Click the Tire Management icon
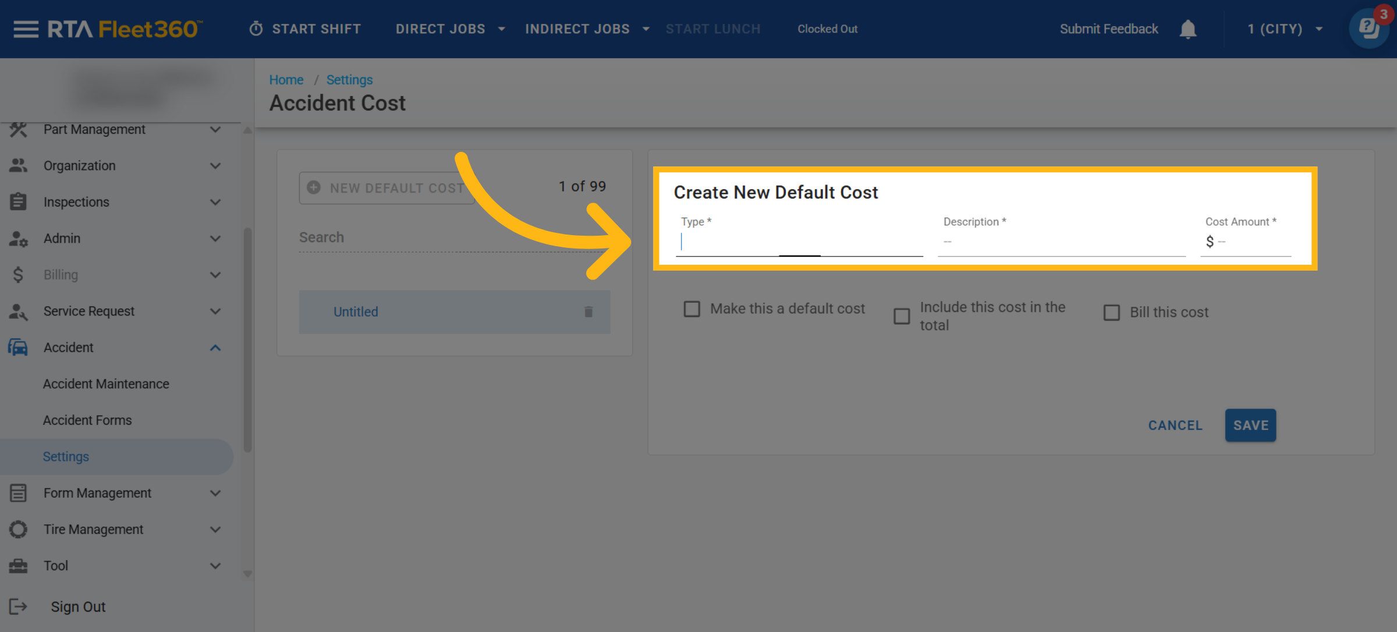The image size is (1397, 632). coord(18,529)
